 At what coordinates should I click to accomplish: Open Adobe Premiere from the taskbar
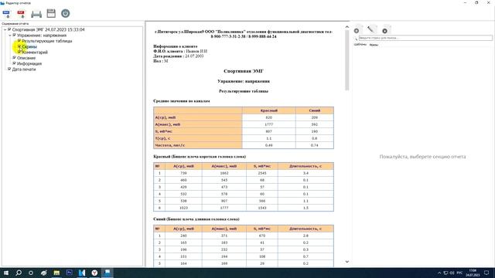69,273
